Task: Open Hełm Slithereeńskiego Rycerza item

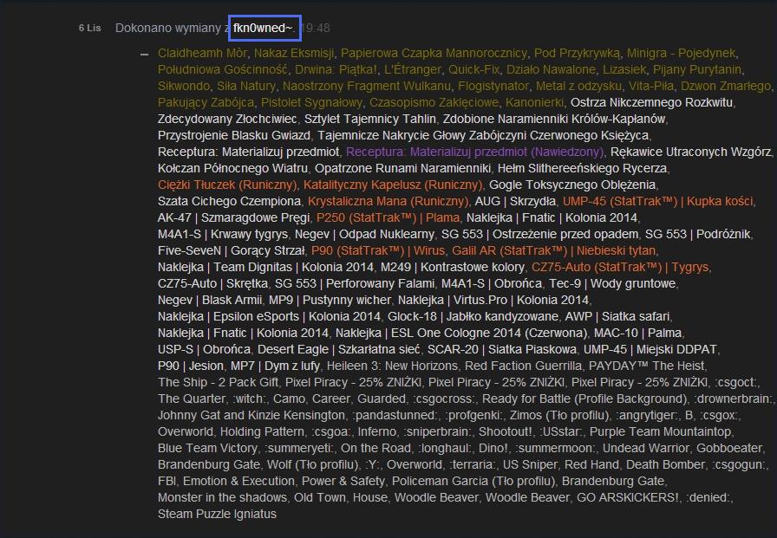Action: click(x=582, y=168)
